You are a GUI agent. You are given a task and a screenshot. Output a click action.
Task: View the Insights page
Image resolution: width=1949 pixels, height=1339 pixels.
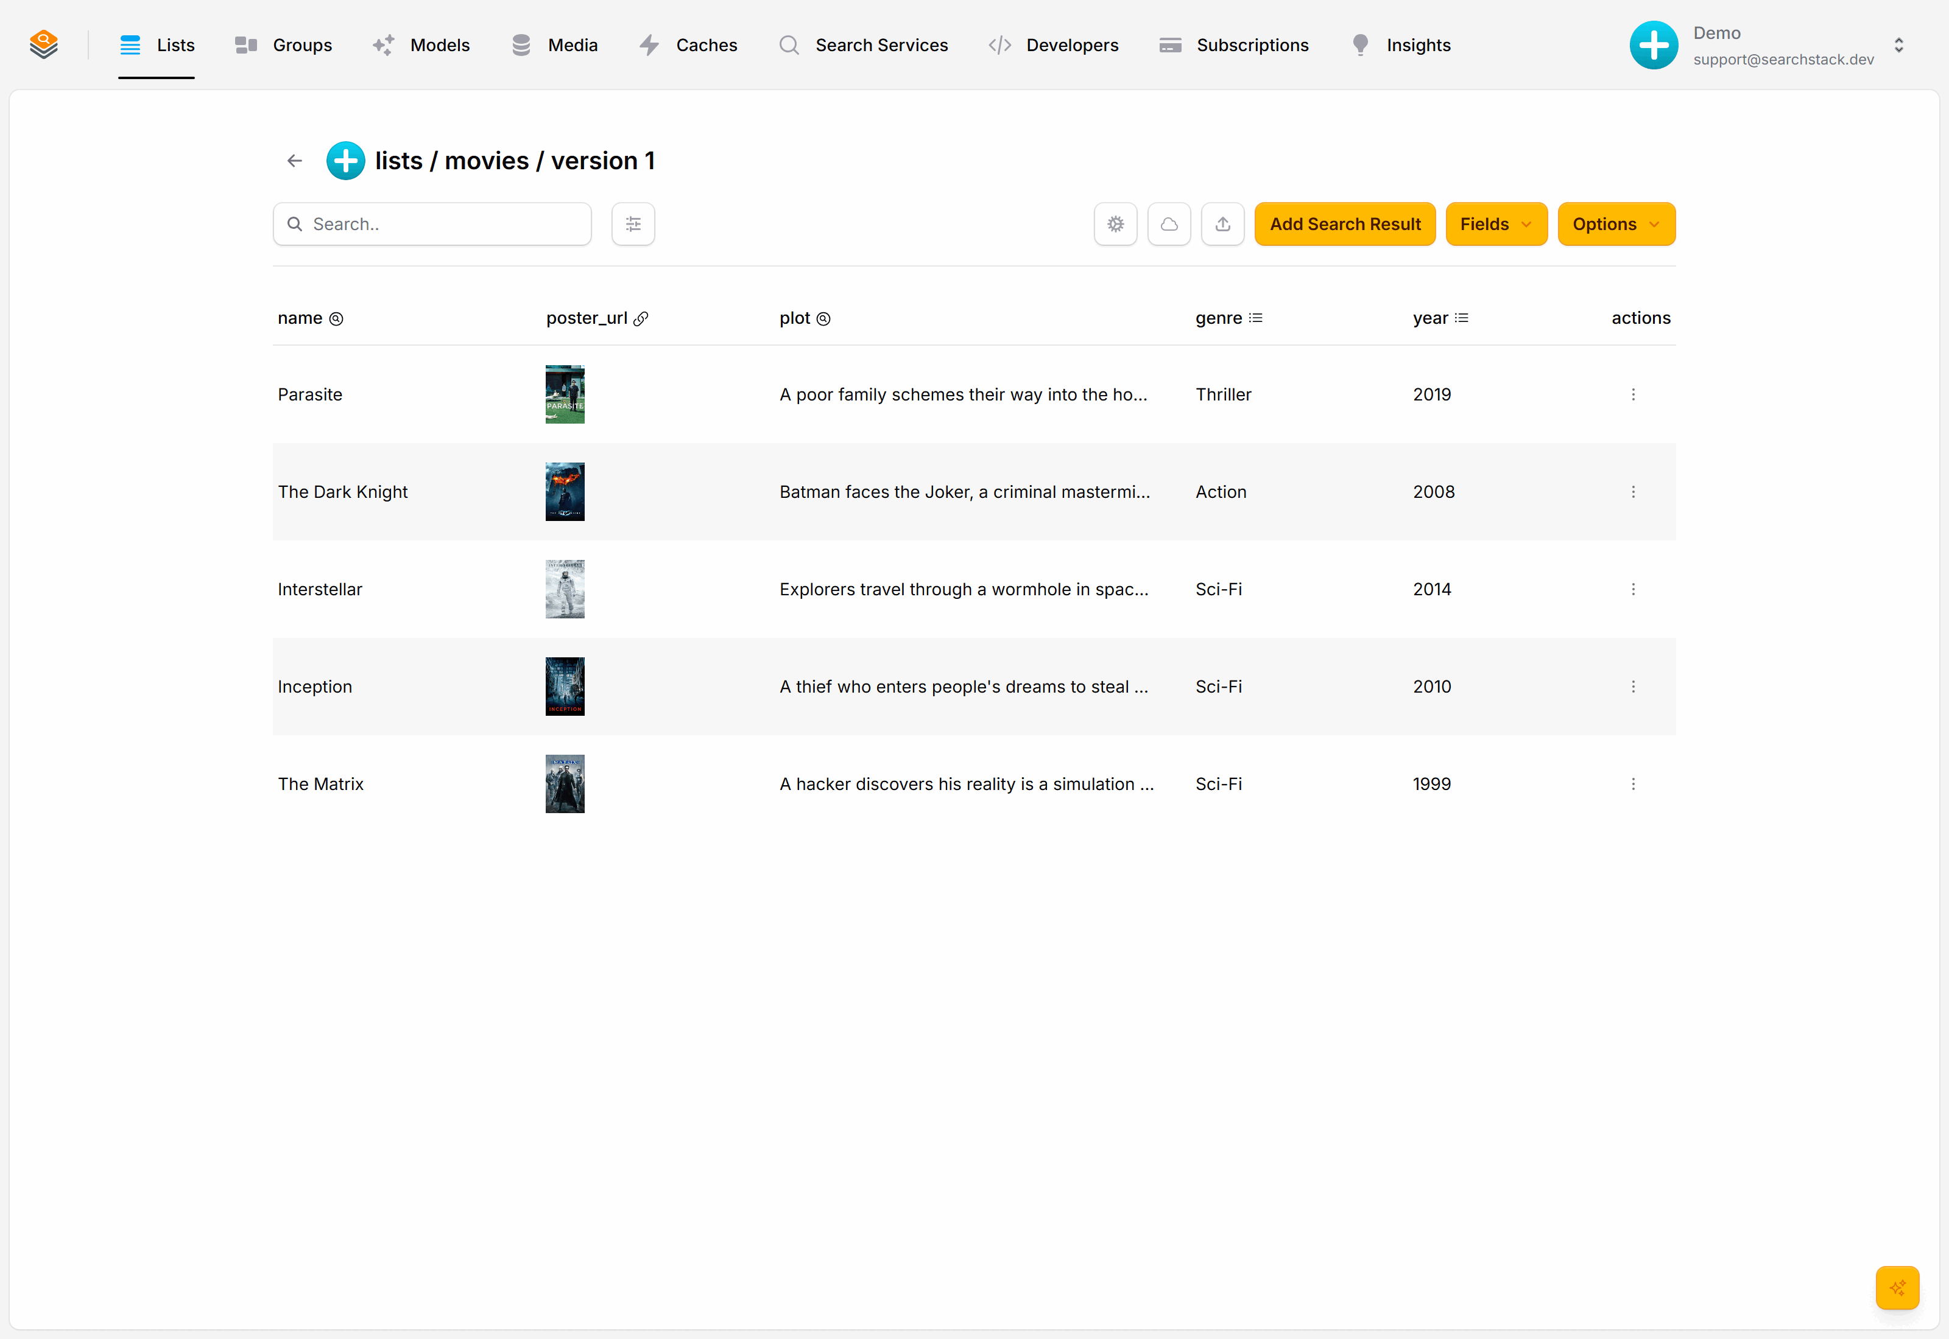click(x=1401, y=45)
